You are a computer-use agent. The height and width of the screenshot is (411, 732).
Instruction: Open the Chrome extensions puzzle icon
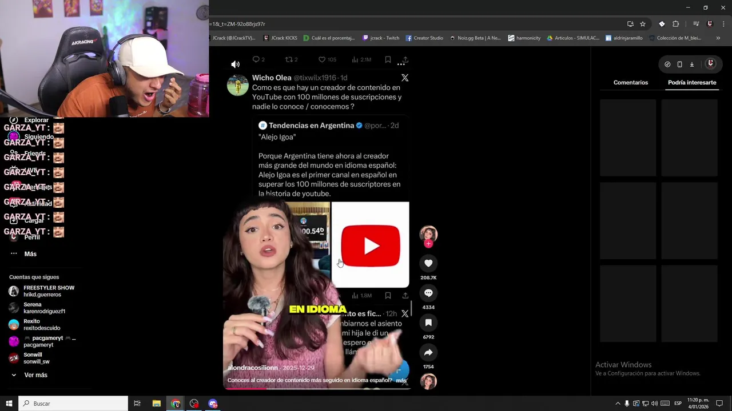675,24
